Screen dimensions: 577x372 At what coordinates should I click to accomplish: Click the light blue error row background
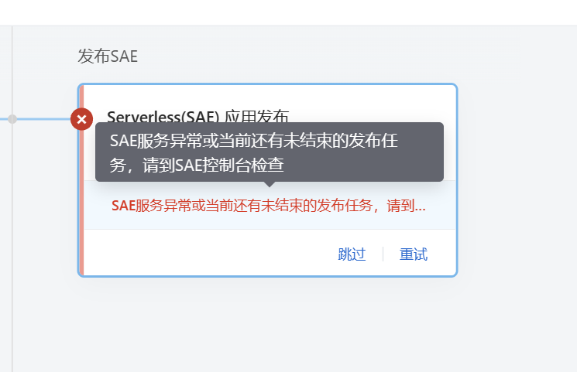[270, 205]
